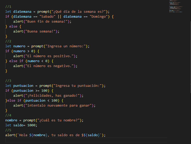This screenshot has width=191, height=144.
Task: Click the comment line "//1"
Action: tap(8, 7)
